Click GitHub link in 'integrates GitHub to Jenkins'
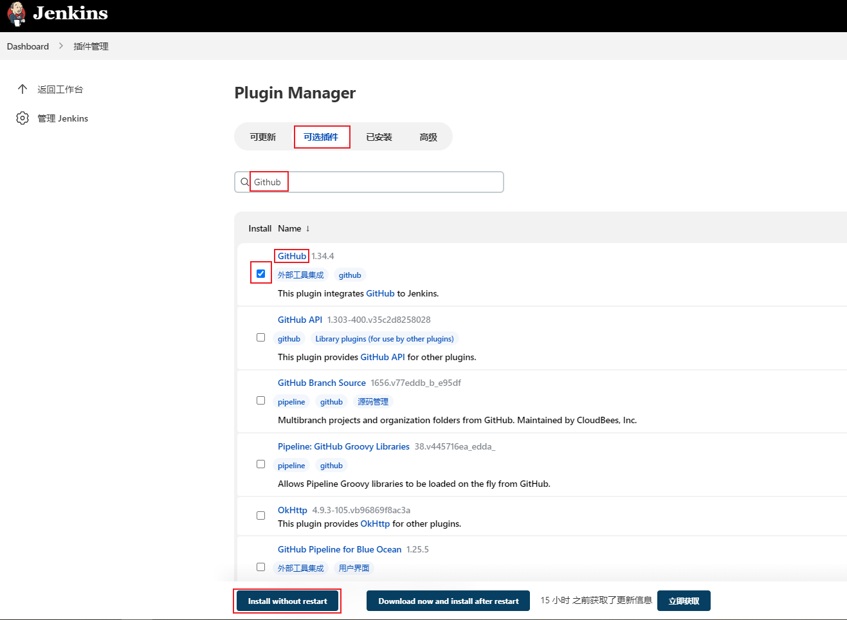 click(380, 293)
